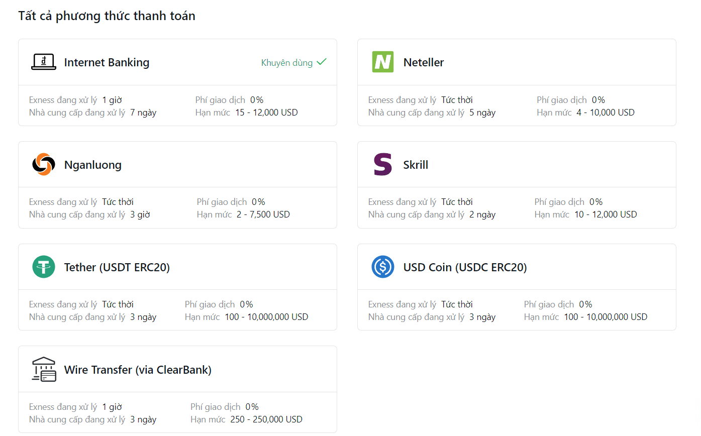The image size is (701, 436).
Task: Click the green recommended checkmark icon
Action: [x=322, y=62]
